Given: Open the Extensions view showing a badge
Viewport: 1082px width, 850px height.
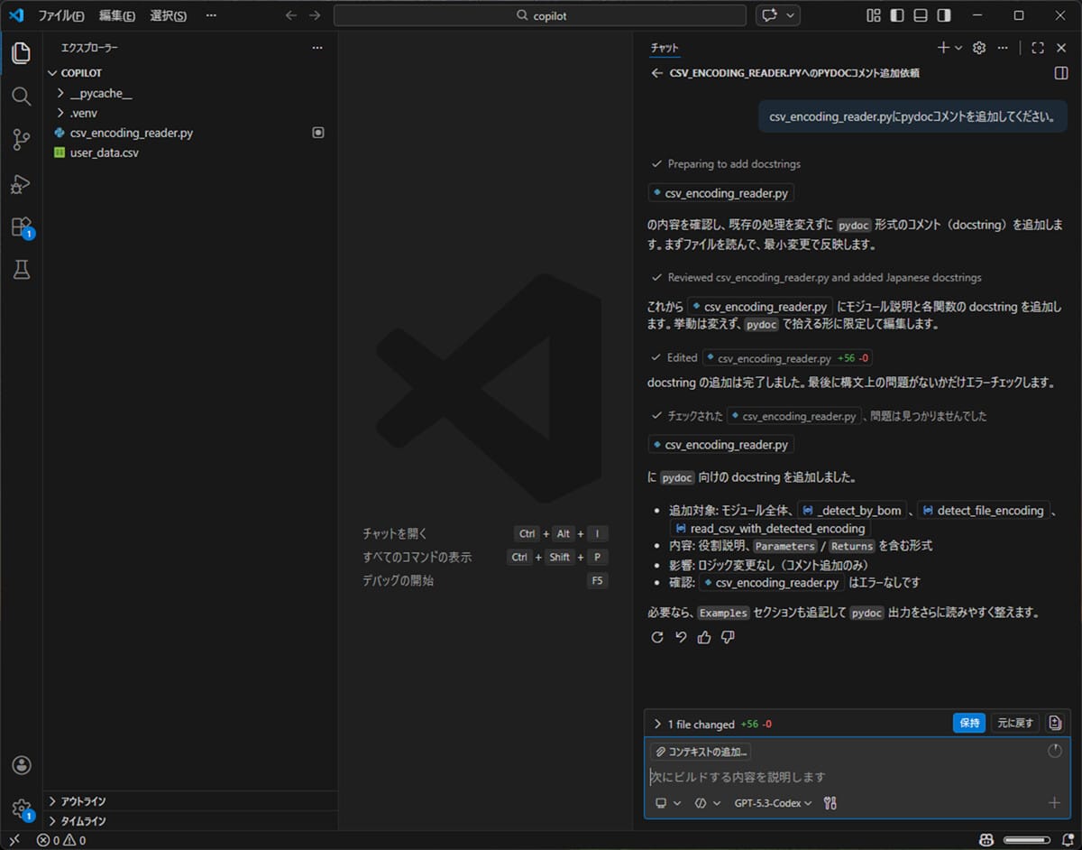Looking at the screenshot, I should (21, 227).
